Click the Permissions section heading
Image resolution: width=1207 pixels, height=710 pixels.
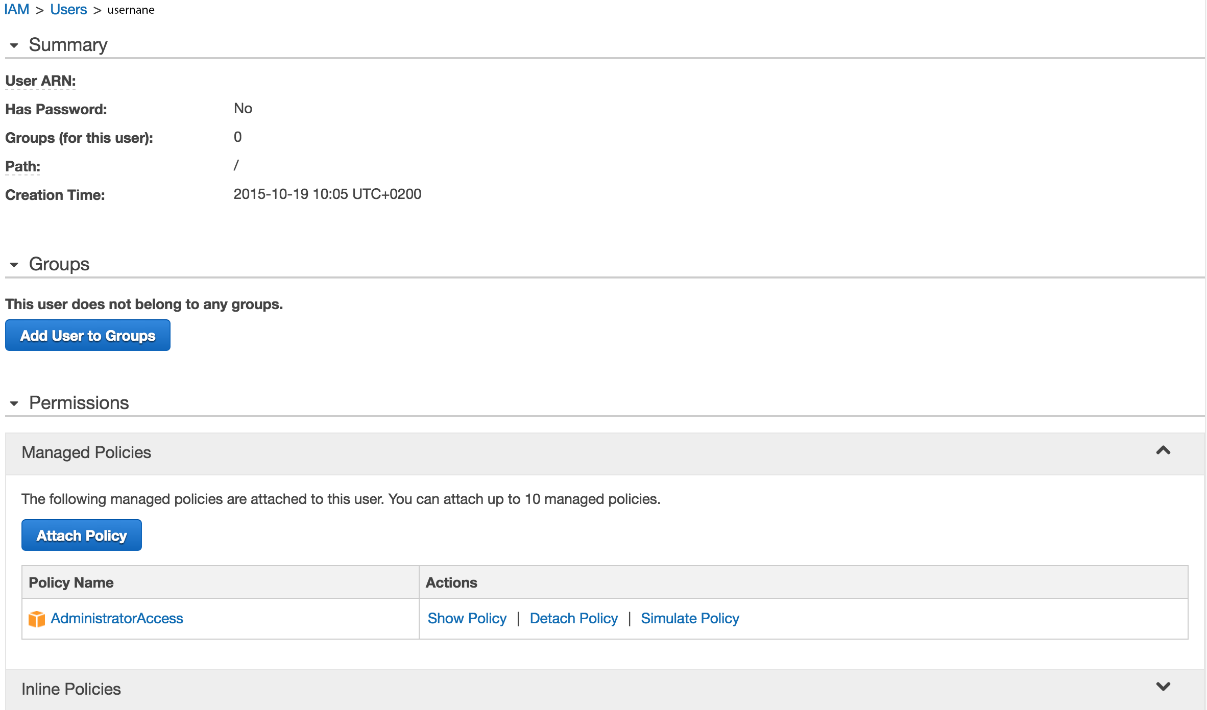pos(79,403)
